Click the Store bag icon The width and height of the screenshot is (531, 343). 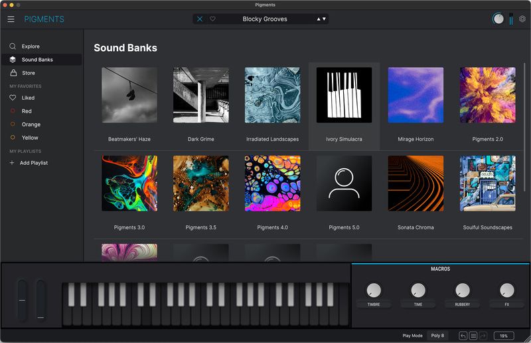[x=13, y=72]
